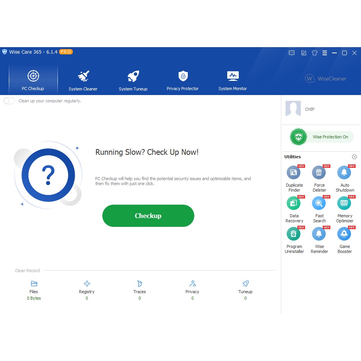This screenshot has width=361, height=361.
Task: Toggle the Wise Protection On switch
Action: 299,137
